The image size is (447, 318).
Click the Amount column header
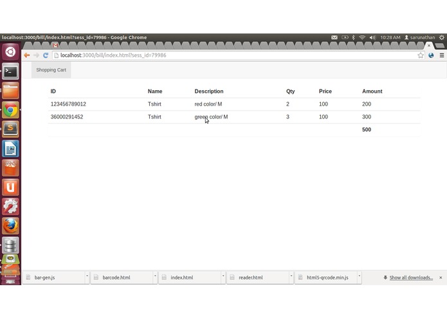(372, 91)
